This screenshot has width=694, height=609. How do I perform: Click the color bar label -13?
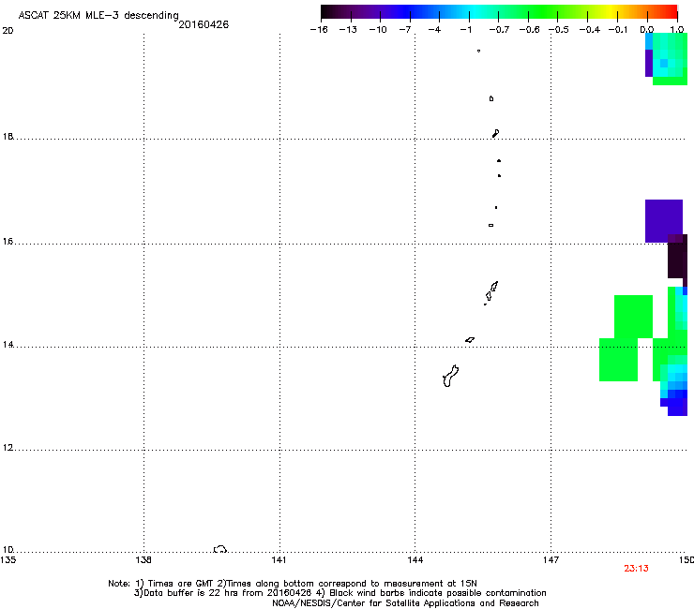[x=348, y=30]
